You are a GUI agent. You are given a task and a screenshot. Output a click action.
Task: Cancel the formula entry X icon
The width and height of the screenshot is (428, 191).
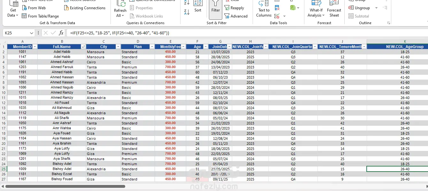(x=45, y=33)
